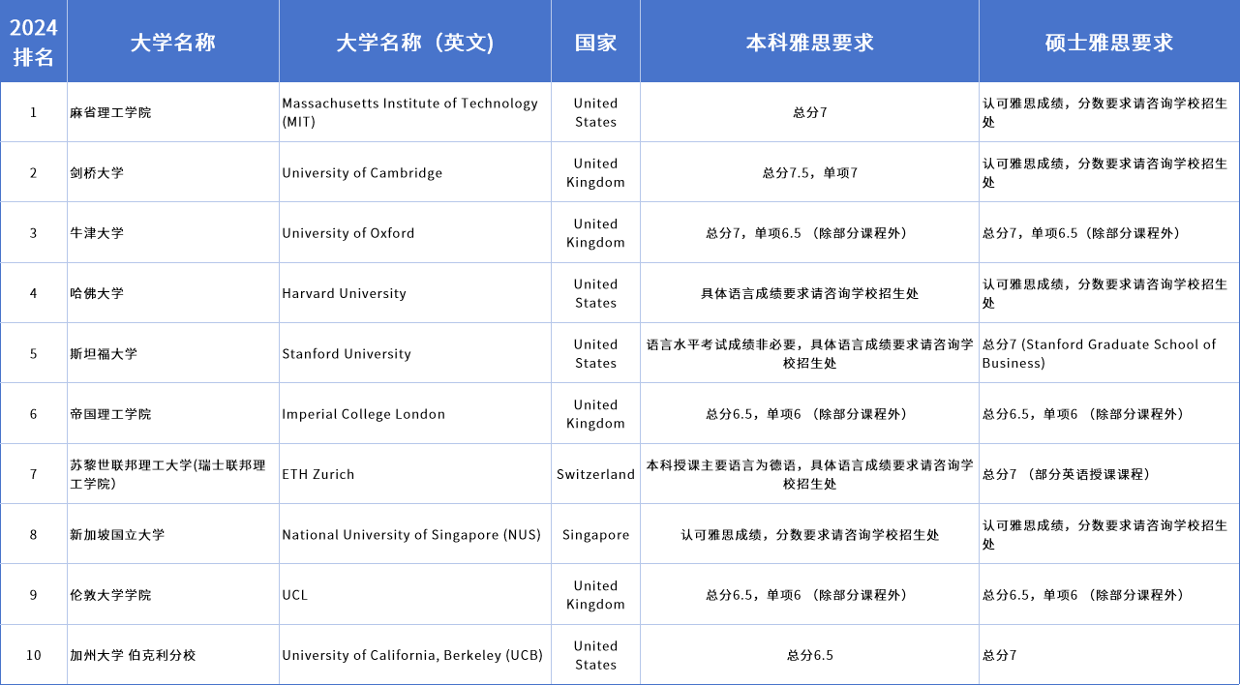Click the ETH Zurich cell
The width and height of the screenshot is (1240, 685).
coord(414,473)
